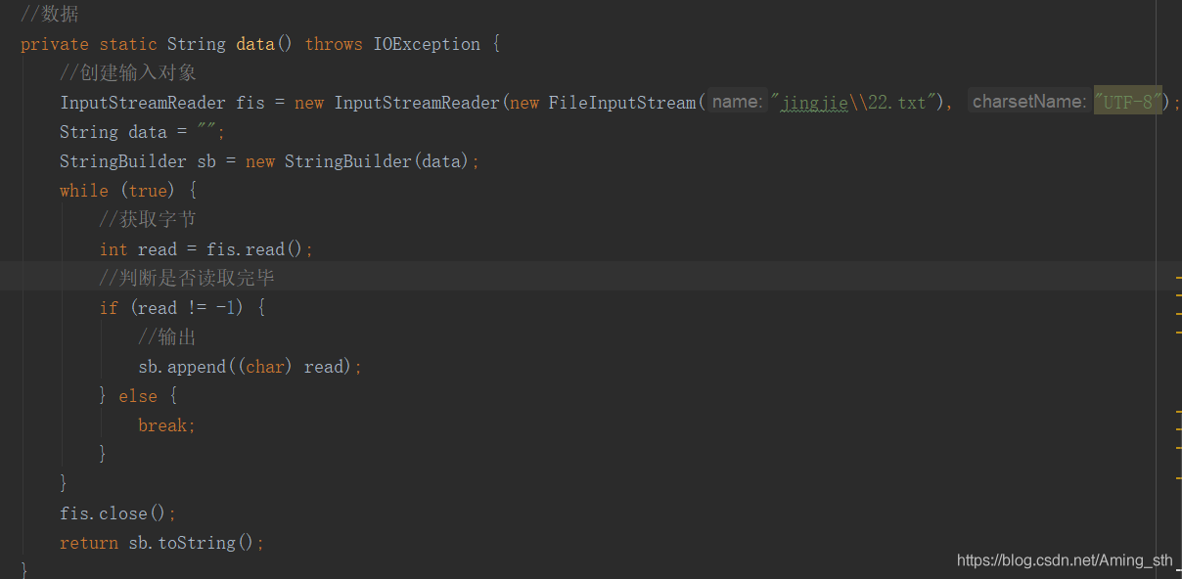Click the "else" keyword
Viewport: 1182px width, 579px height.
138,396
